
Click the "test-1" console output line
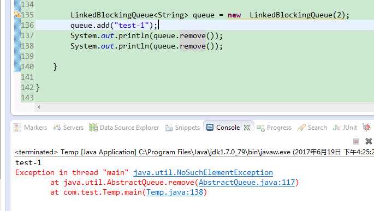pyautogui.click(x=28, y=162)
